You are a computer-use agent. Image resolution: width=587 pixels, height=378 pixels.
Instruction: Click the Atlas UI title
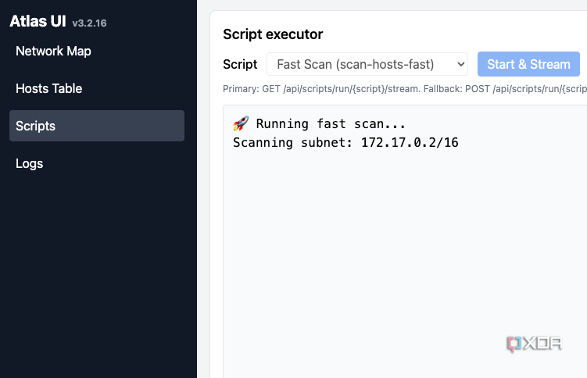[38, 21]
